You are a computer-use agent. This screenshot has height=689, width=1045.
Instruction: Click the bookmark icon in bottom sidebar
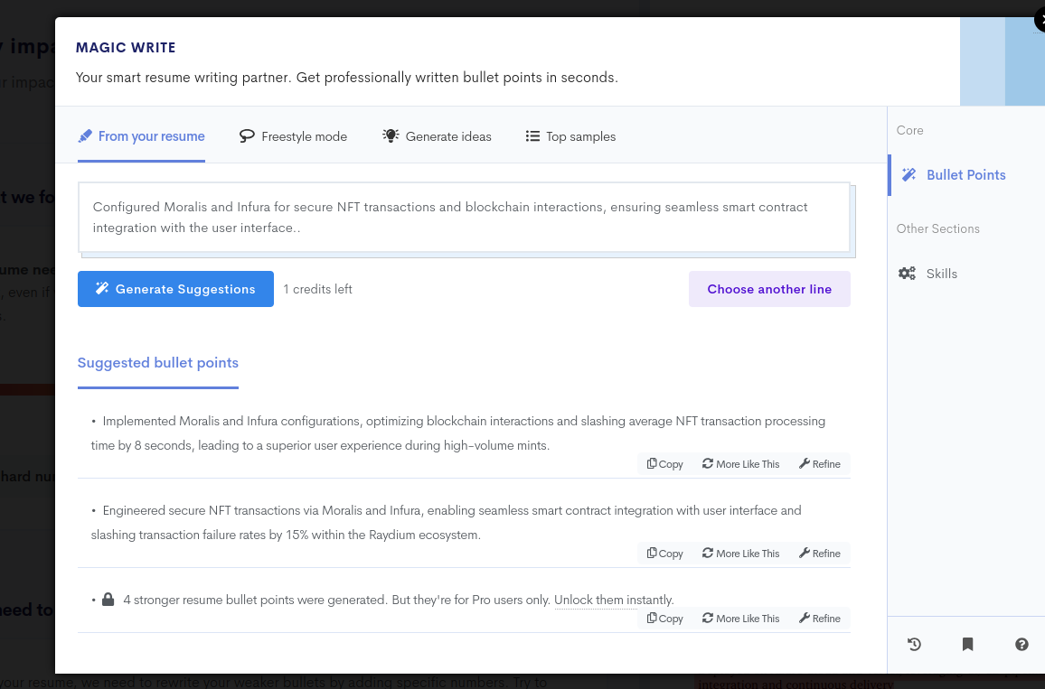[967, 644]
